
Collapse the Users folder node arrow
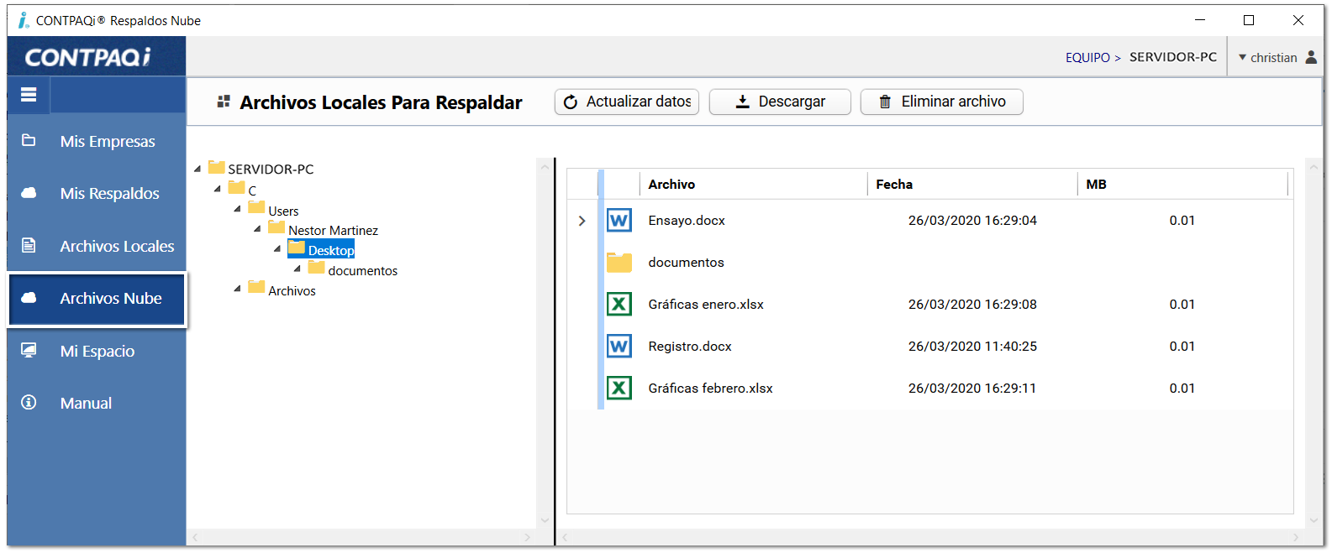[x=238, y=209]
